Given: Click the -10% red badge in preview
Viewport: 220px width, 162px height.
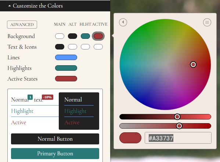Looking at the screenshot, I should tap(48, 97).
